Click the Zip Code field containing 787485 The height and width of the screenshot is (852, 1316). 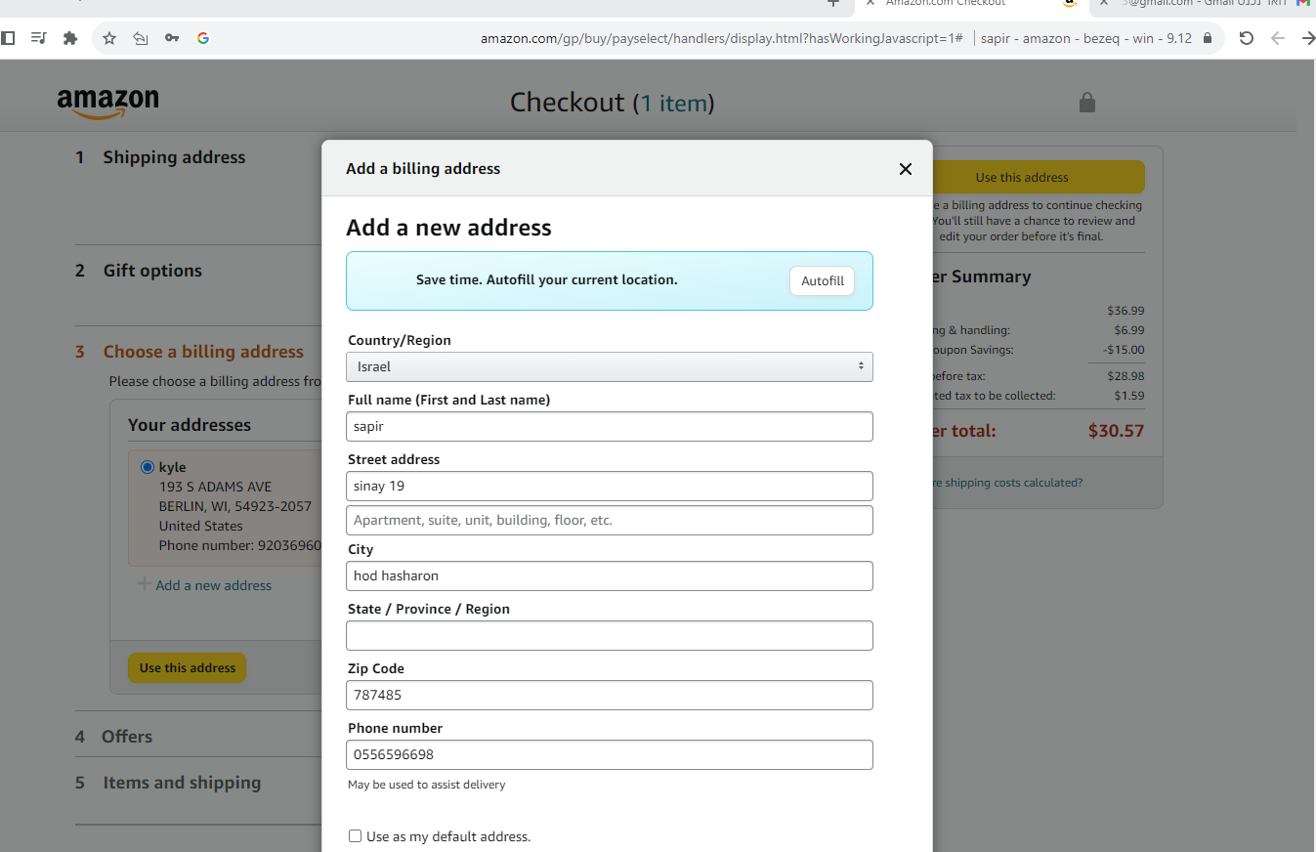point(610,696)
